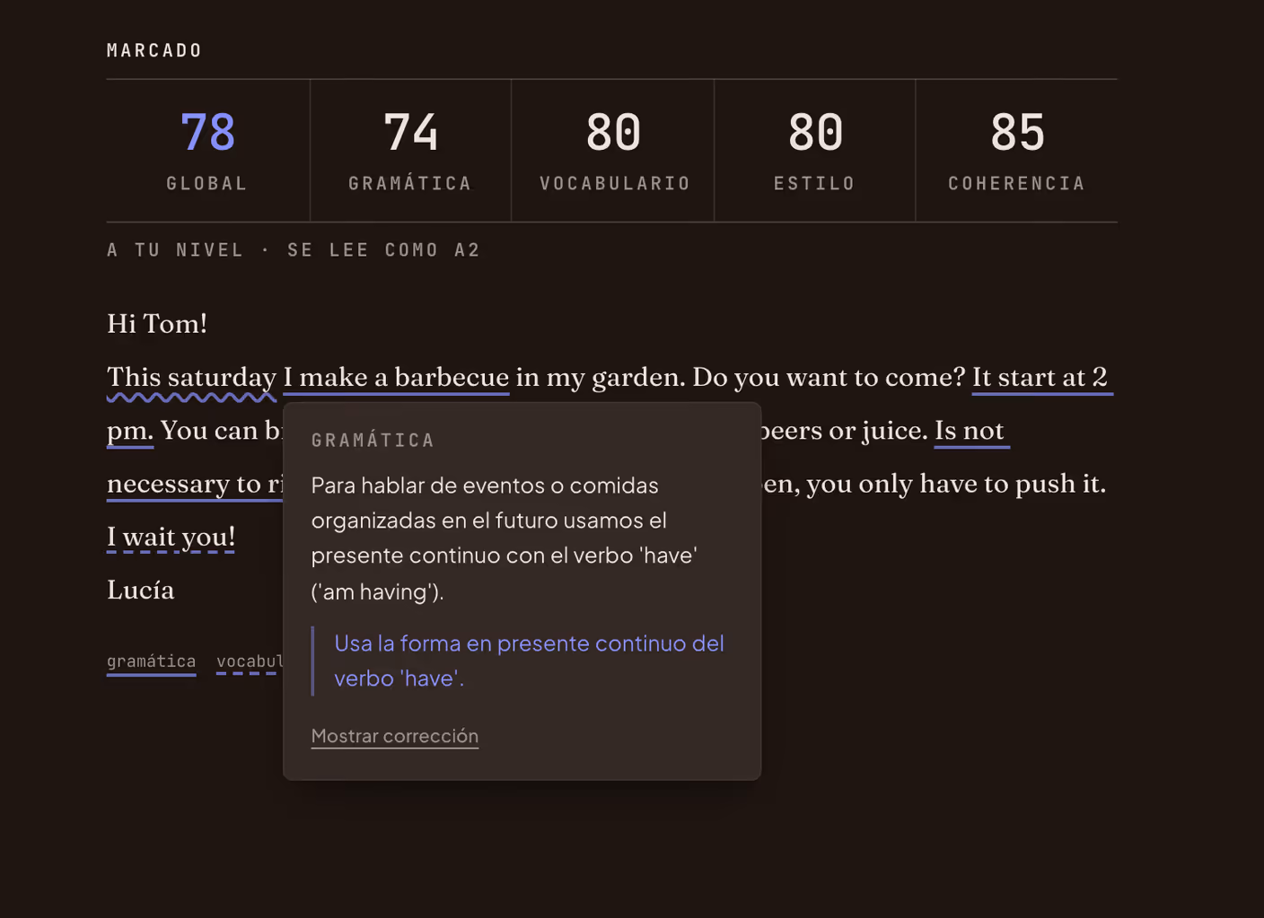The width and height of the screenshot is (1264, 918).
Task: Select the Coherencia score of 85
Action: [x=1017, y=150]
